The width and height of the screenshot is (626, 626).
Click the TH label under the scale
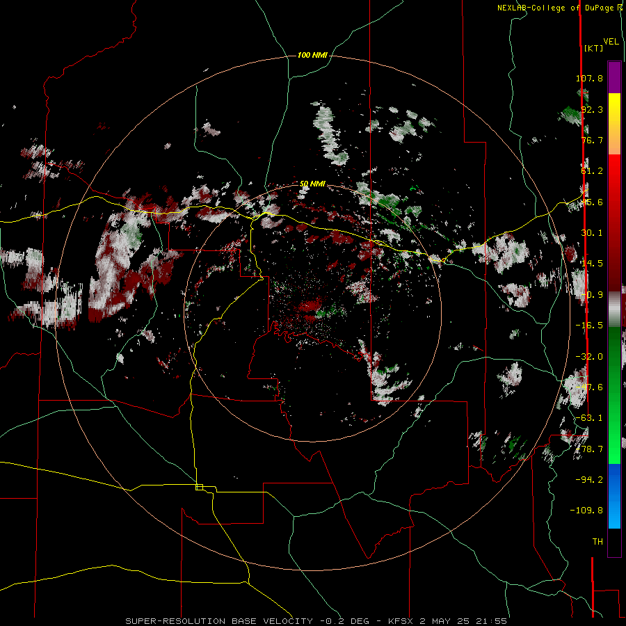click(x=597, y=542)
